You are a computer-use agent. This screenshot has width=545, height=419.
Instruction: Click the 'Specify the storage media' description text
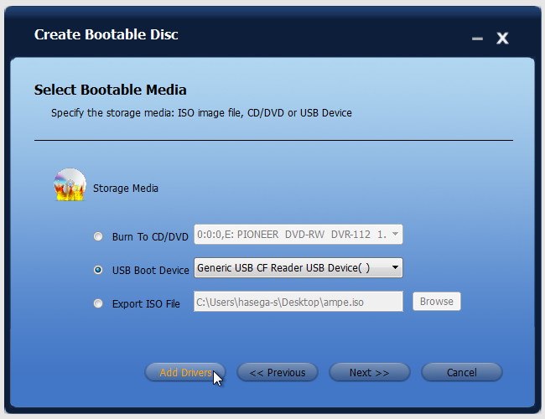pos(201,113)
